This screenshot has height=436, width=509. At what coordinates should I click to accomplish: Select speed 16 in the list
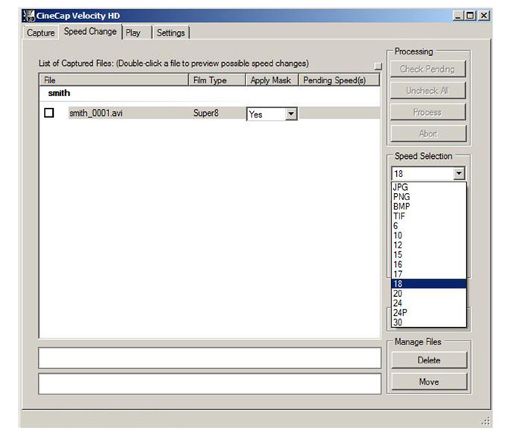click(x=429, y=265)
